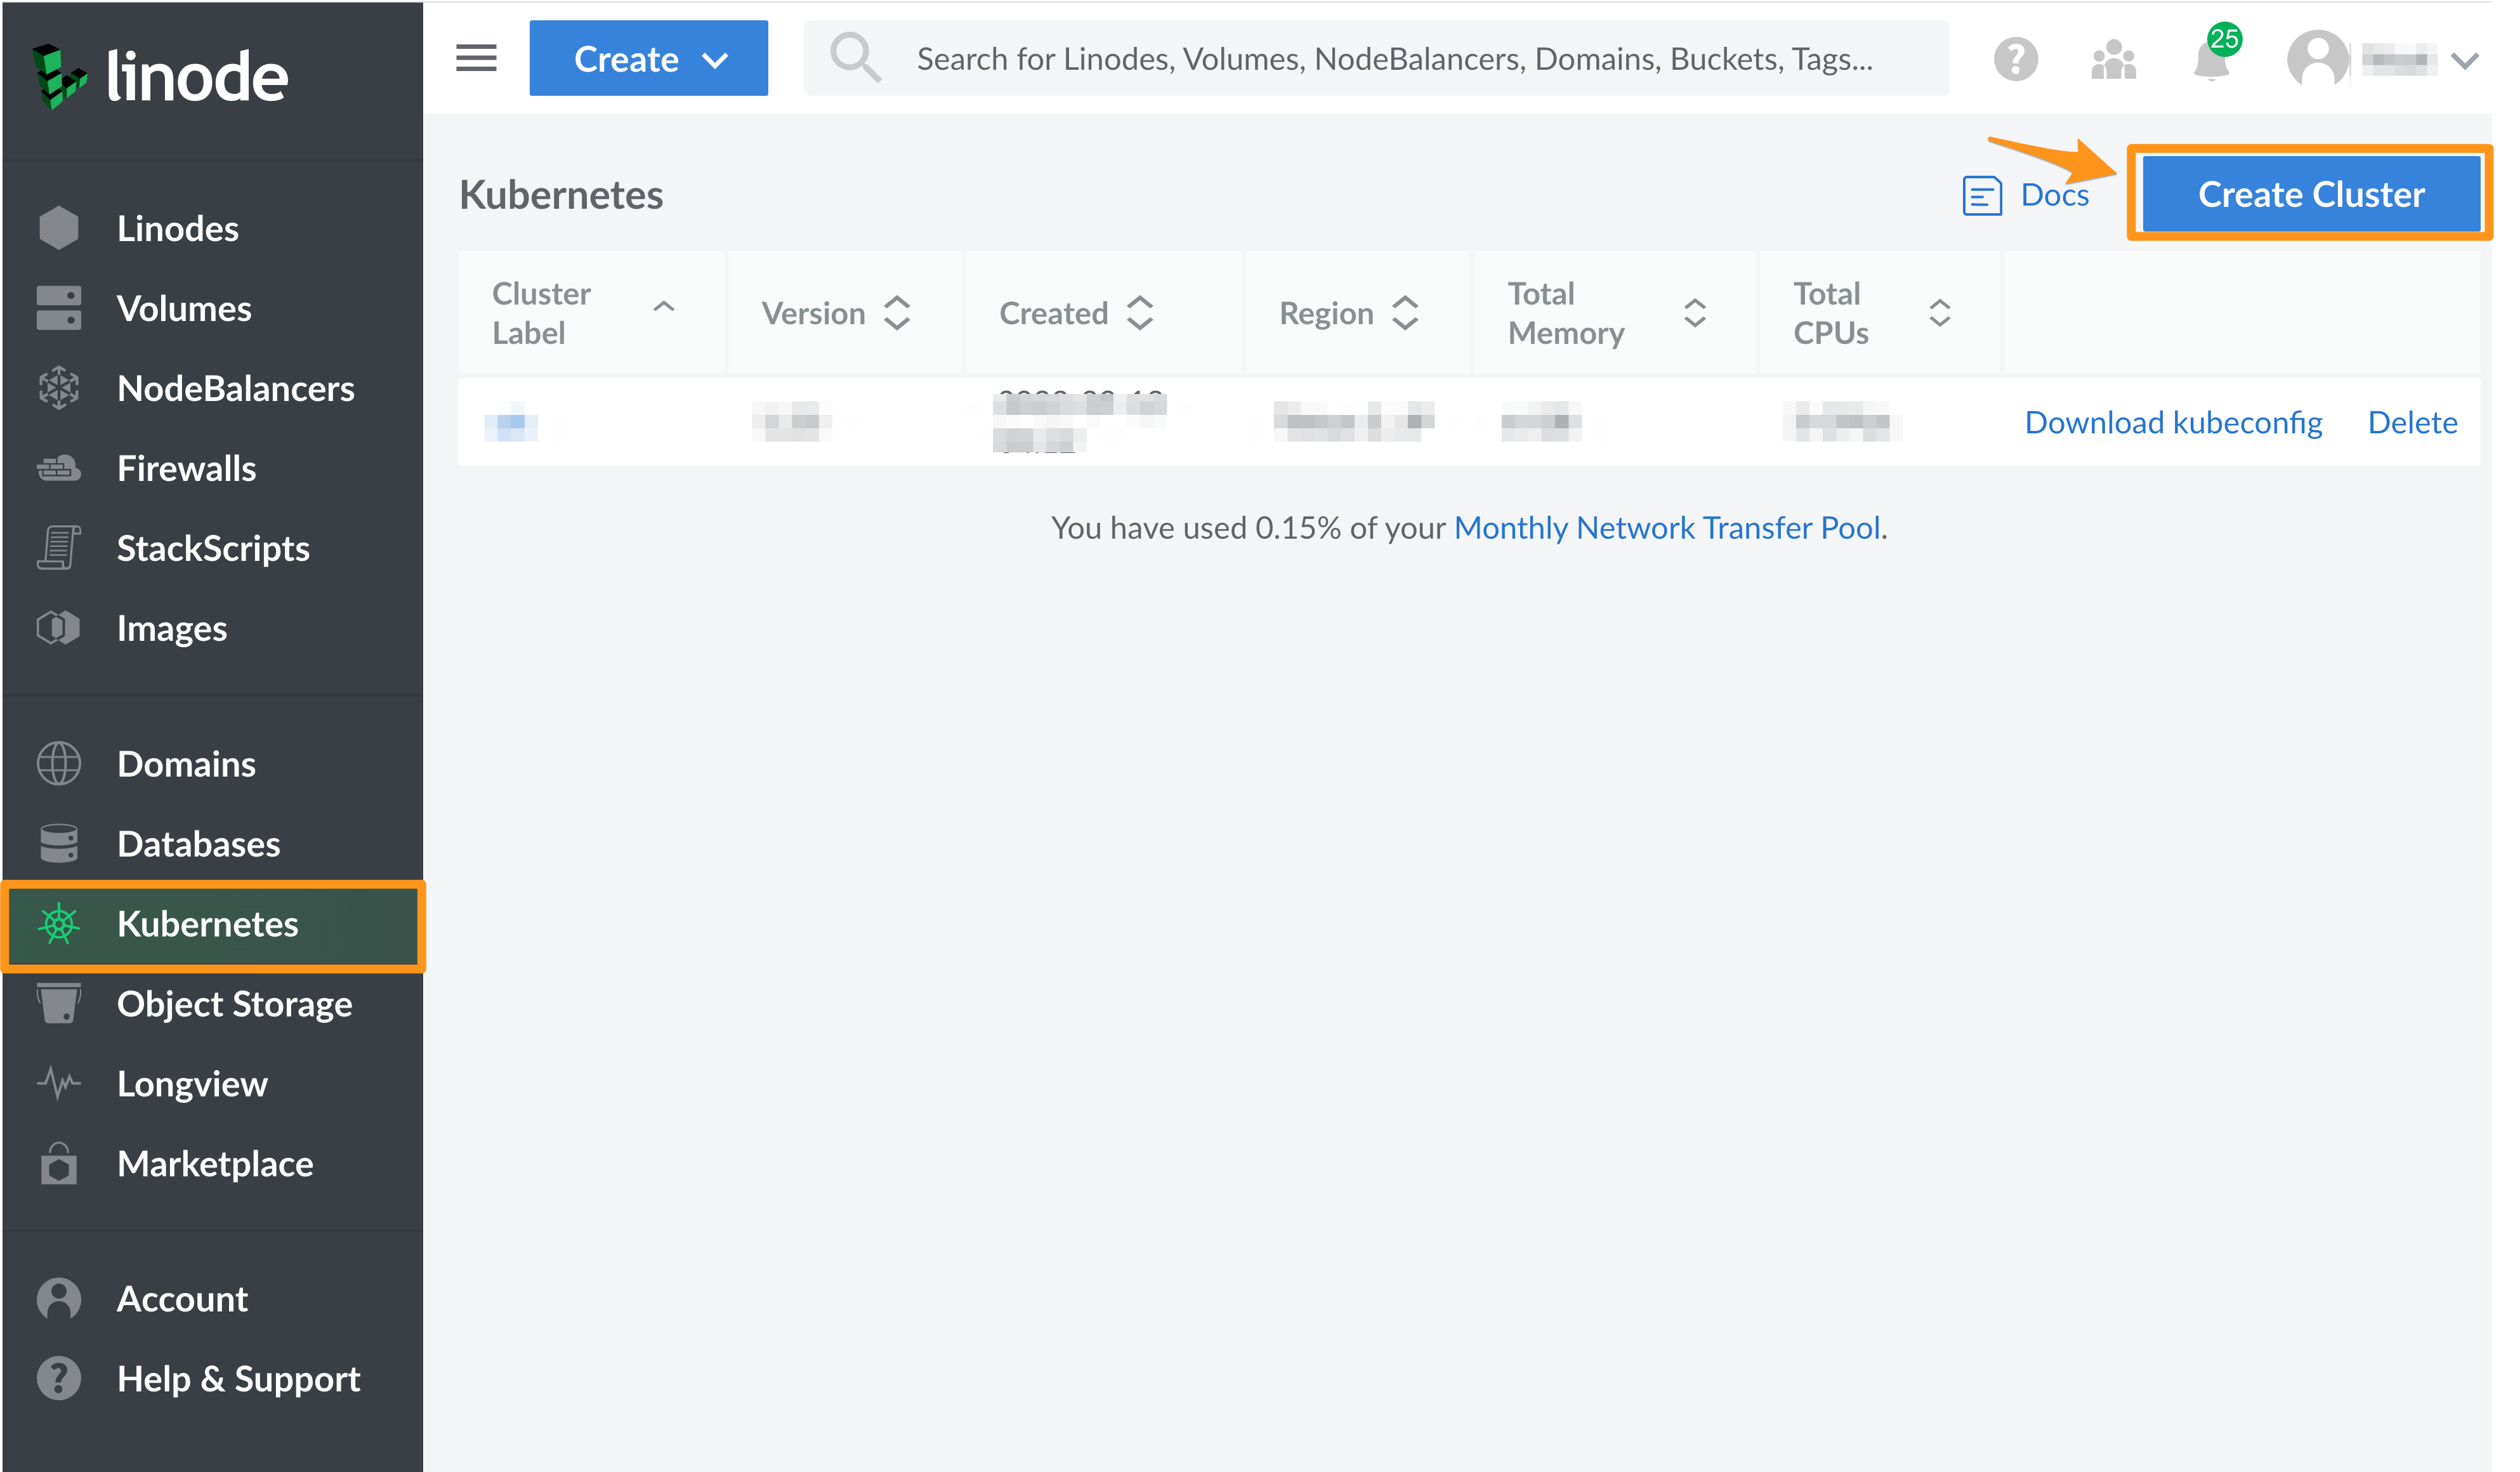Click Download kubeconfig link
Screen dimensions: 2520x1472
pos(2173,423)
